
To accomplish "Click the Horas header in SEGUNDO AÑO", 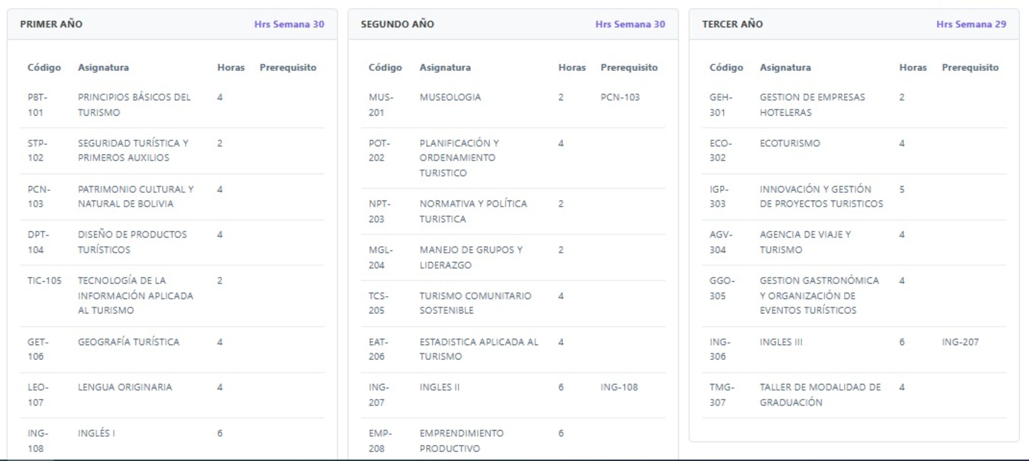I will pyautogui.click(x=571, y=67).
